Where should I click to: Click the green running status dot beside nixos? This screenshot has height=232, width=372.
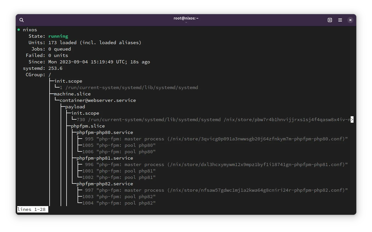coord(18,30)
